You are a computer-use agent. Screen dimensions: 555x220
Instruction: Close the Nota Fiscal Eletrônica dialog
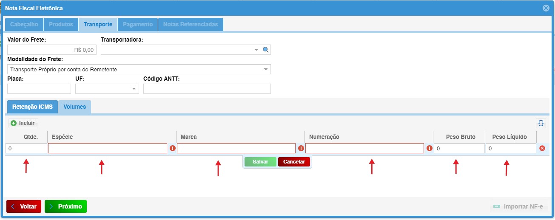coord(546,8)
